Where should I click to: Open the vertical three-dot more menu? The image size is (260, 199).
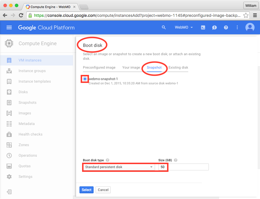[237, 27]
